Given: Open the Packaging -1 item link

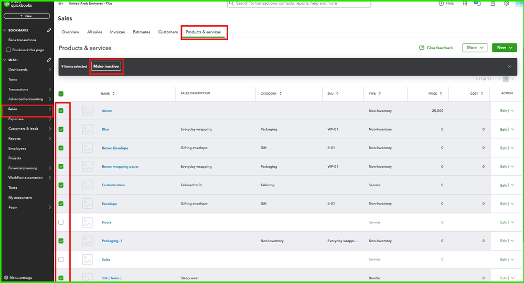Looking at the screenshot, I should tap(112, 241).
